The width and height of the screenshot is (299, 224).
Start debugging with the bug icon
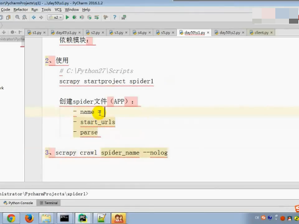[x=74, y=17]
